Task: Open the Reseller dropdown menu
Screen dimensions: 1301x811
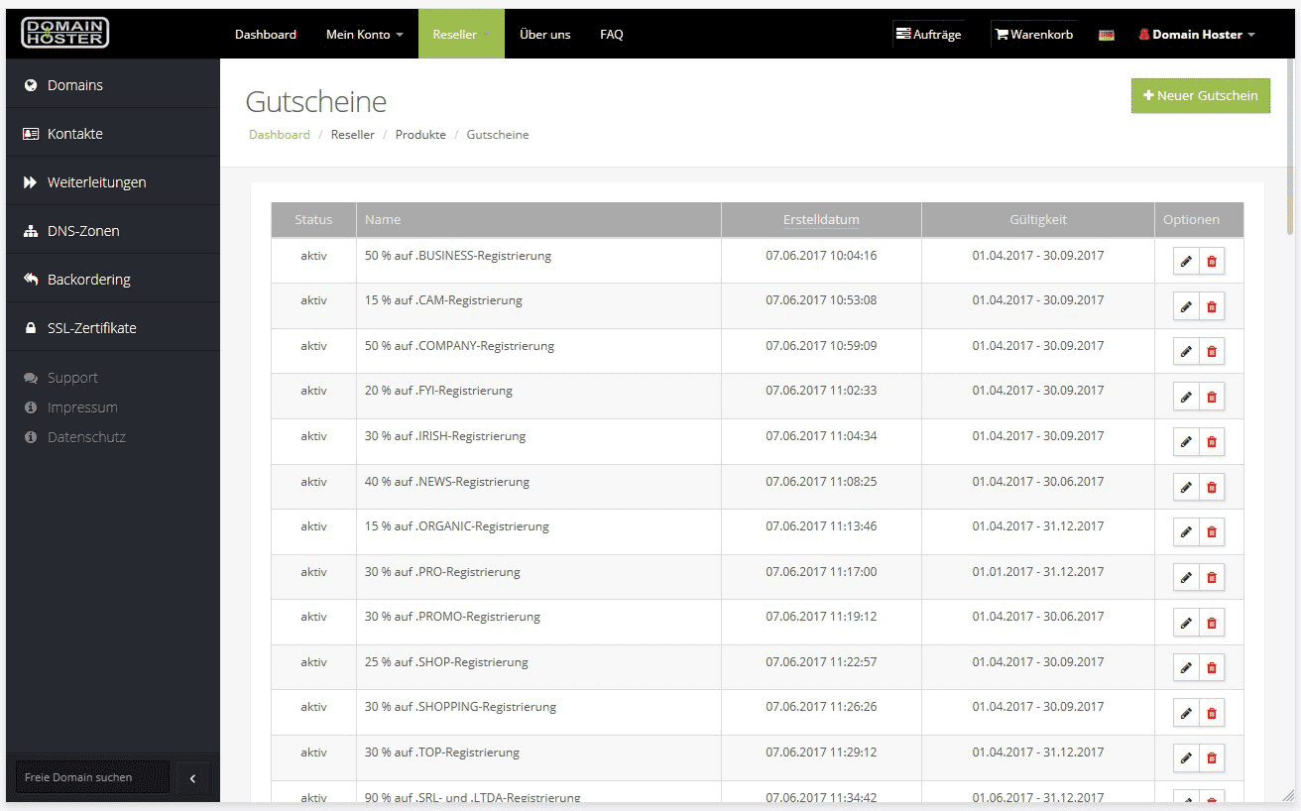Action: click(461, 34)
